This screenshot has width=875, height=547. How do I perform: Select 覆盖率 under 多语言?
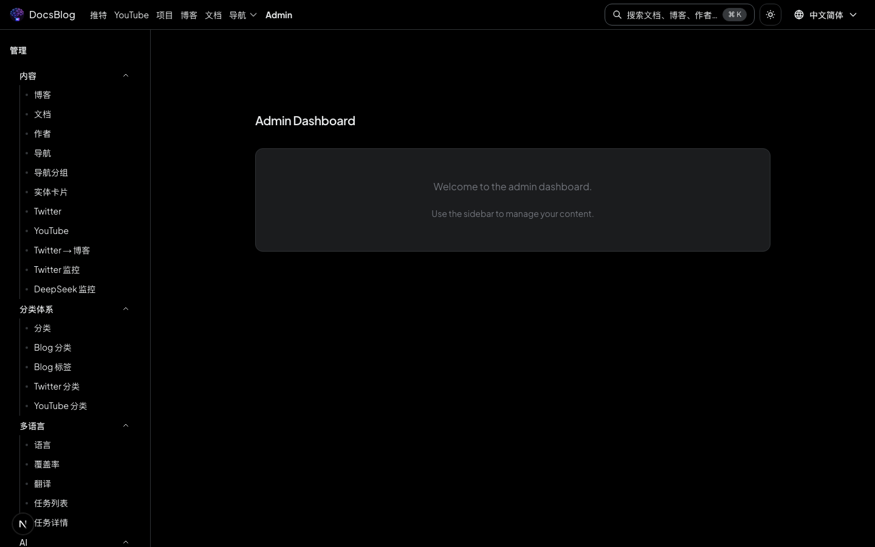click(x=47, y=464)
